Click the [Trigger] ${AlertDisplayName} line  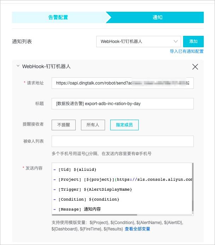(x=93, y=189)
